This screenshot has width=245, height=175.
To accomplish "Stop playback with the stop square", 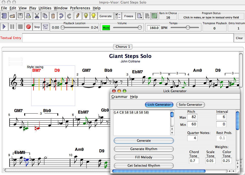I will point(20,27).
